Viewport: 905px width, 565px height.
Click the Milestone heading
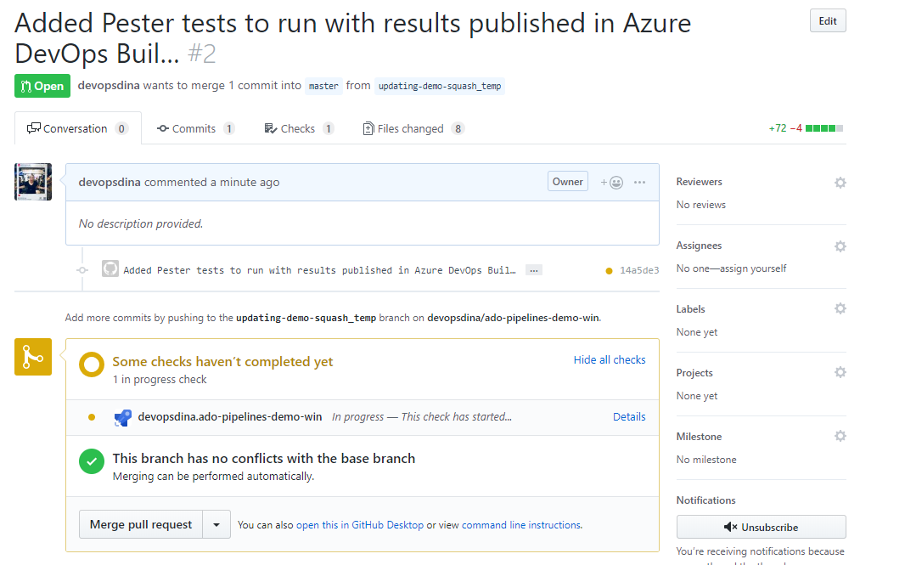pyautogui.click(x=699, y=436)
